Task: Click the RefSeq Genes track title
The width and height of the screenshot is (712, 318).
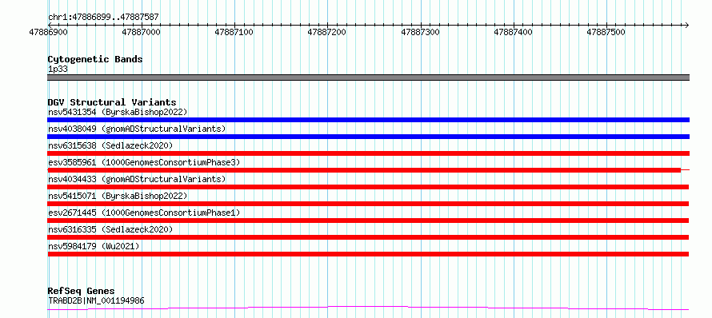Action: coord(81,292)
